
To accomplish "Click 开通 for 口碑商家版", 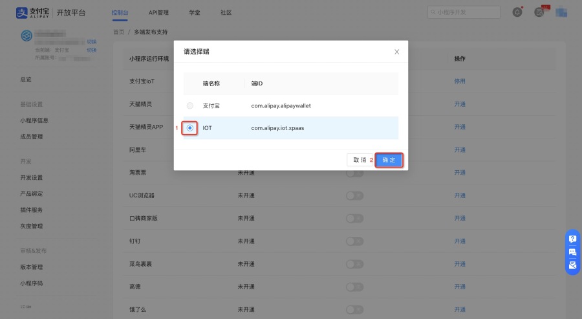I will [x=460, y=218].
